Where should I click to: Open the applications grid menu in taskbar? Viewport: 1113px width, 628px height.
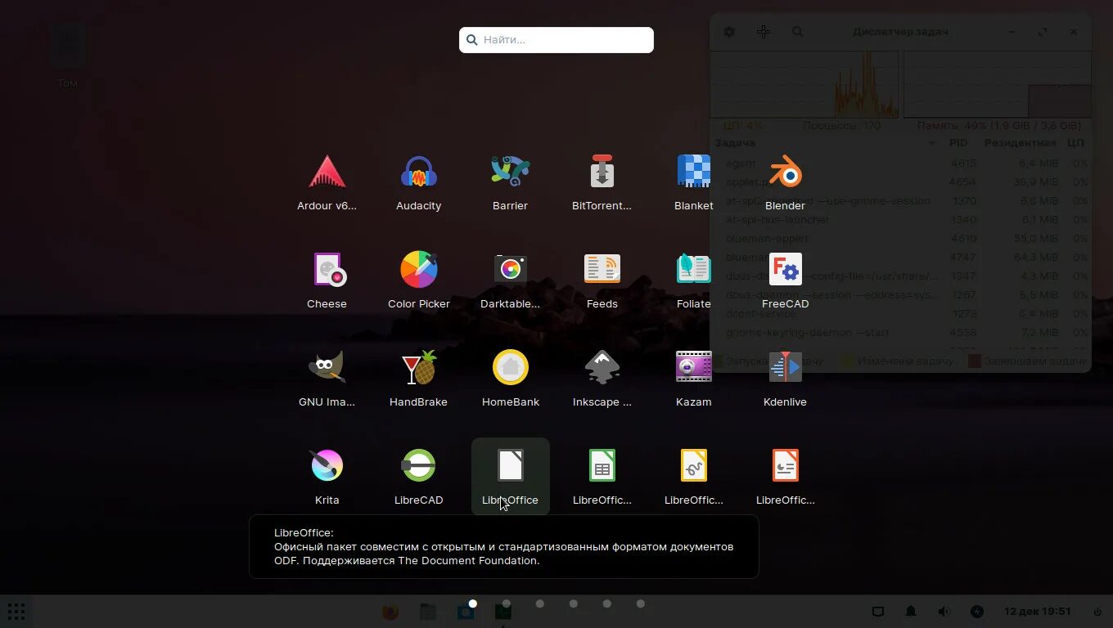coord(16,611)
